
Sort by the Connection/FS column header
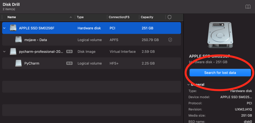119,17
